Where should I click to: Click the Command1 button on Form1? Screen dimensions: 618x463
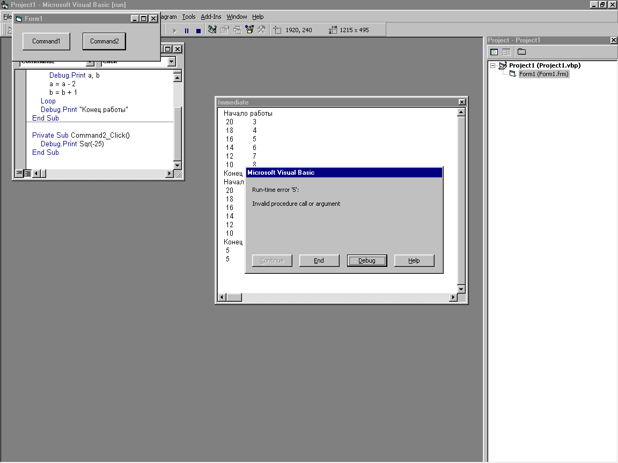[x=46, y=41]
